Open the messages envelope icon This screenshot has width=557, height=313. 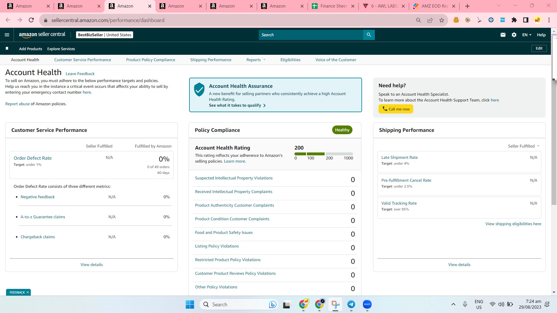click(x=503, y=35)
